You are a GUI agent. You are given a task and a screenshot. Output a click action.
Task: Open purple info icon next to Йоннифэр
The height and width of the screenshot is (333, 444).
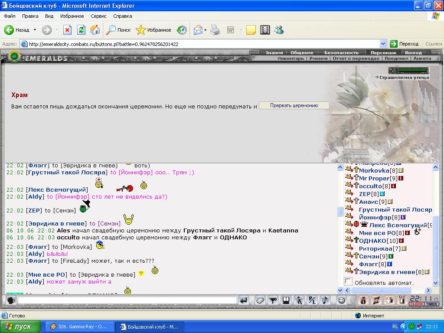[403, 217]
